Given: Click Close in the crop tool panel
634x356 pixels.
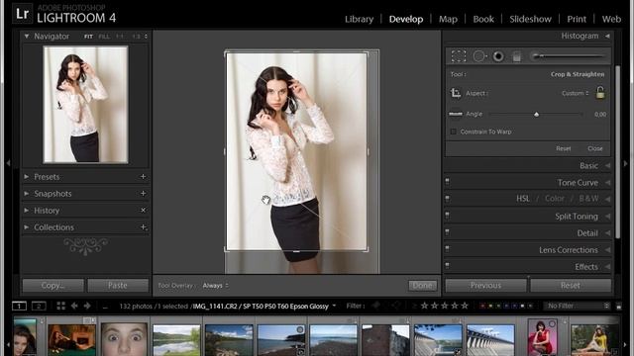Looking at the screenshot, I should (594, 148).
